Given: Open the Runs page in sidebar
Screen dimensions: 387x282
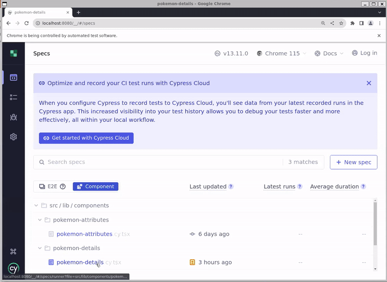Looking at the screenshot, I should pyautogui.click(x=14, y=97).
